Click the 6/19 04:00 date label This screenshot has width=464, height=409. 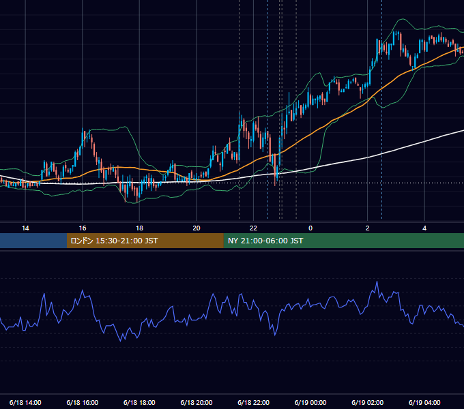[424, 402]
